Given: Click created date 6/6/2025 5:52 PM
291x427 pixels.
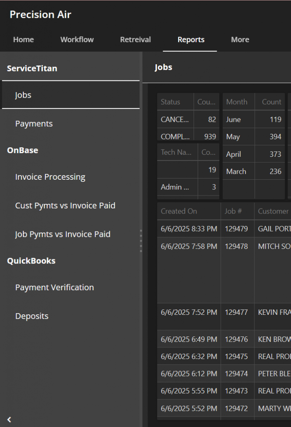Looking at the screenshot, I should (189, 409).
